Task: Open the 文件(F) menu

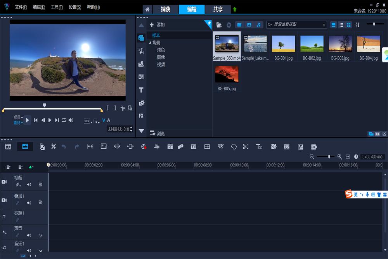Action: coord(21,7)
